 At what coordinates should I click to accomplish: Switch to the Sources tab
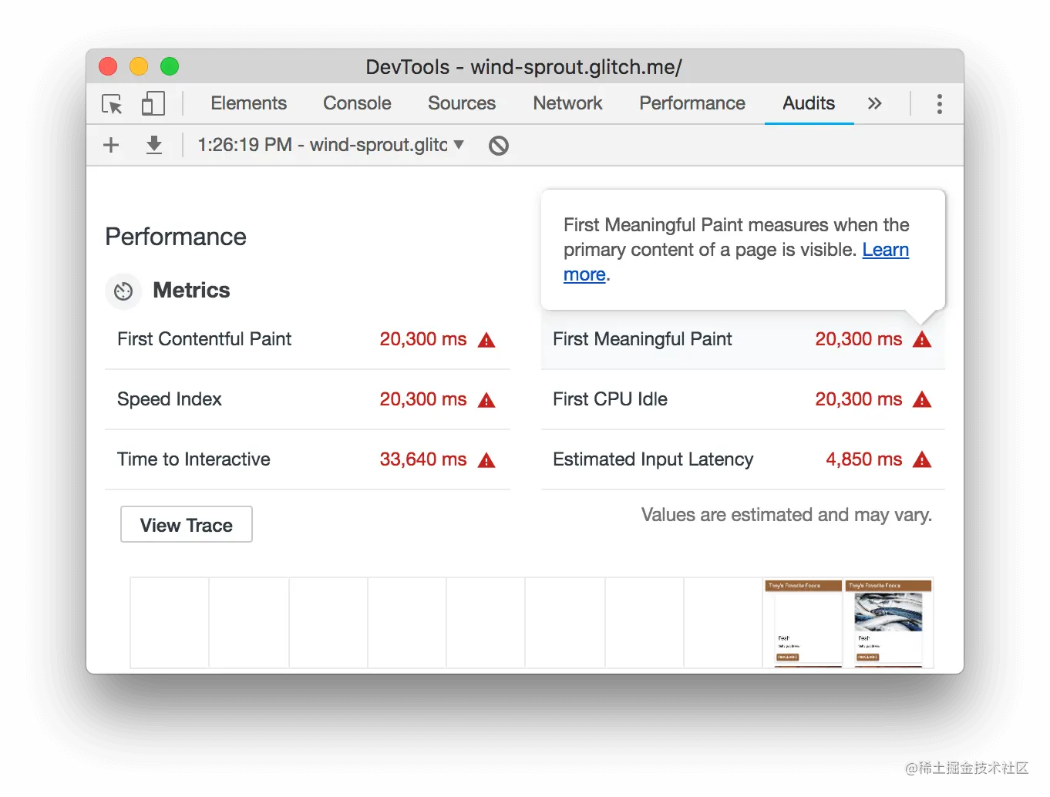click(x=462, y=103)
